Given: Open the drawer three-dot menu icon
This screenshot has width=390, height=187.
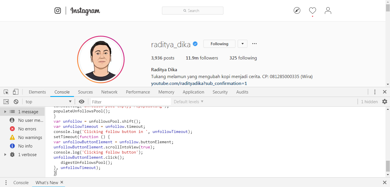Looking at the screenshot, I should (6, 182).
